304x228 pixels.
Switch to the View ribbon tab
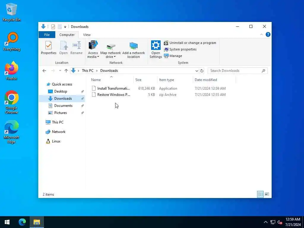[x=87, y=35]
